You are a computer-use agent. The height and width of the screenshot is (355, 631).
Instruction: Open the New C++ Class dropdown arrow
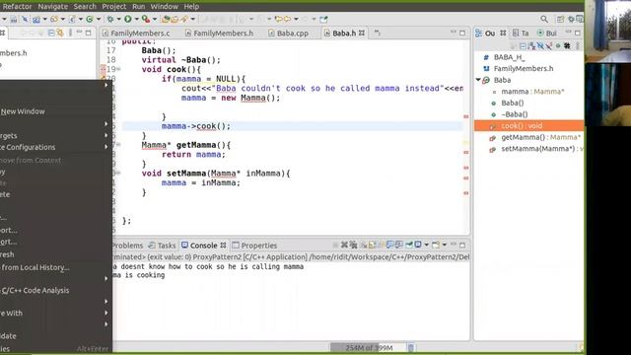[99, 19]
